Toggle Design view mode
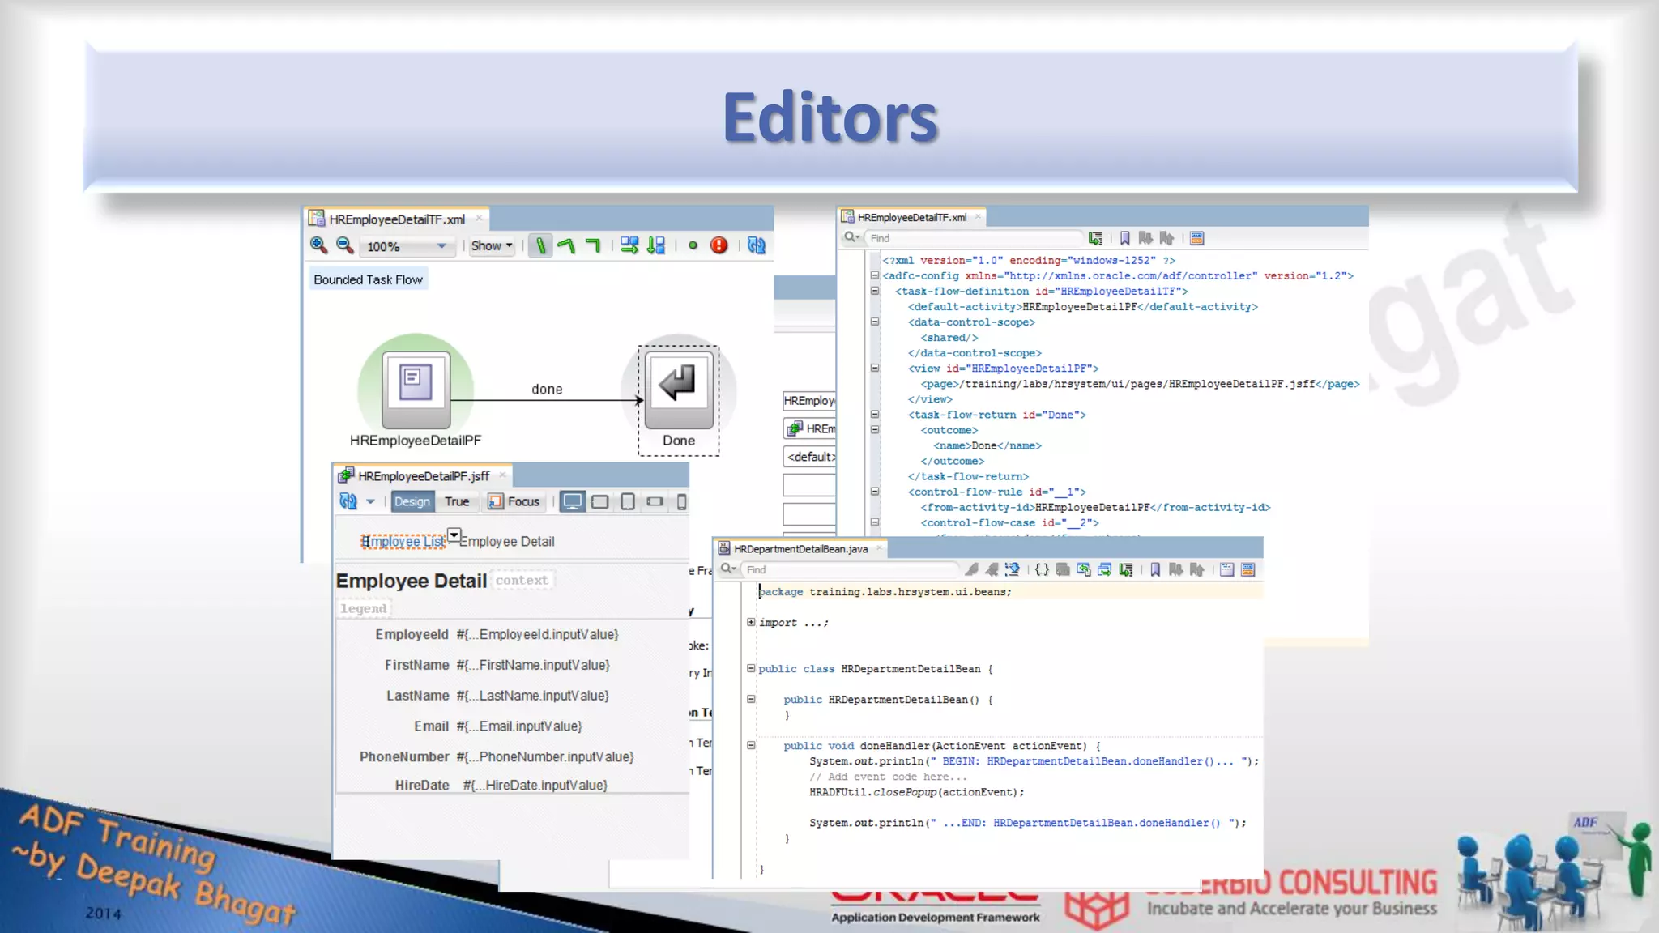 [412, 501]
